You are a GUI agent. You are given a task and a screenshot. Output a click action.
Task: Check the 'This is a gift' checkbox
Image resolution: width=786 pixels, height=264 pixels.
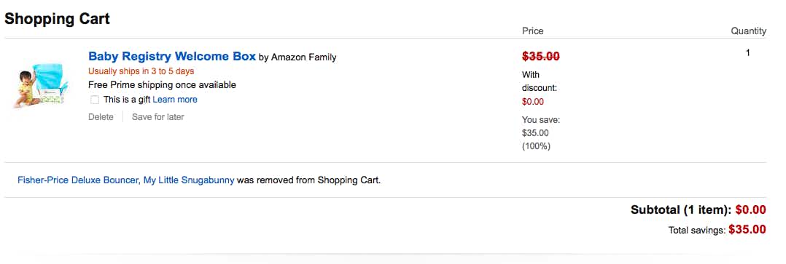[95, 100]
